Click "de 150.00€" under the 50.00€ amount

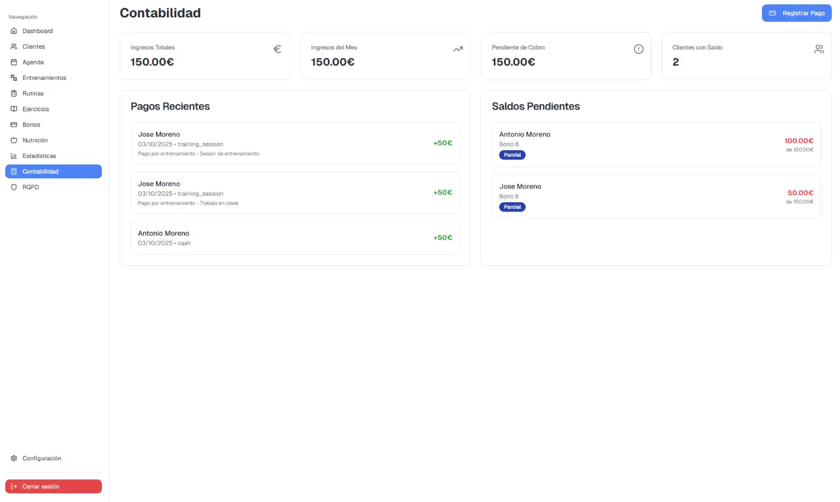click(800, 202)
